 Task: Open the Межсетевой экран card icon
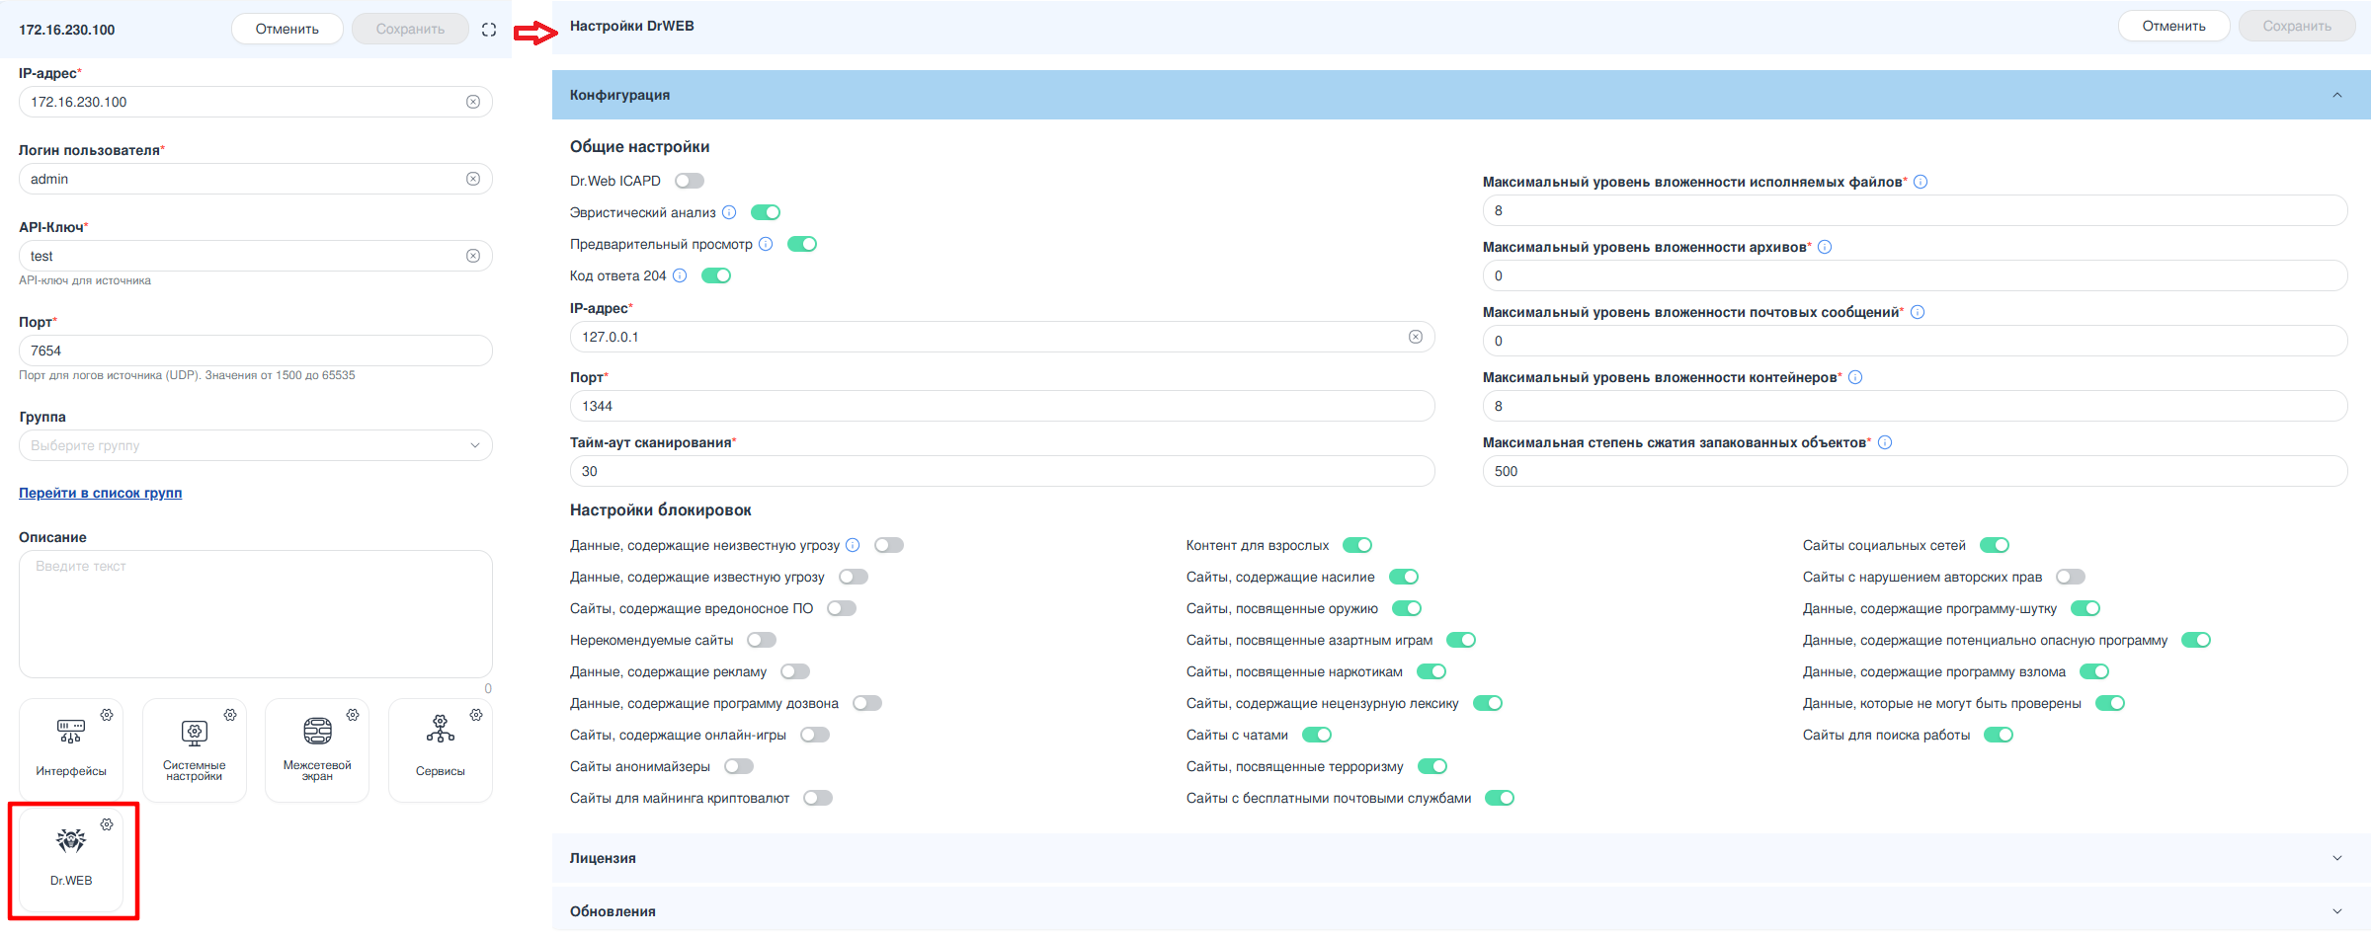pyautogui.click(x=317, y=731)
